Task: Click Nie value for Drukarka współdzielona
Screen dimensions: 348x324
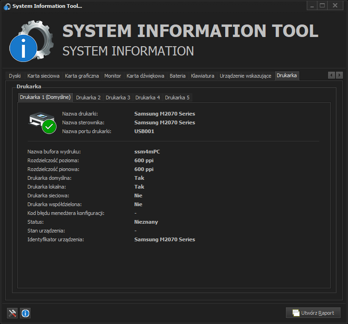Action: [x=138, y=204]
